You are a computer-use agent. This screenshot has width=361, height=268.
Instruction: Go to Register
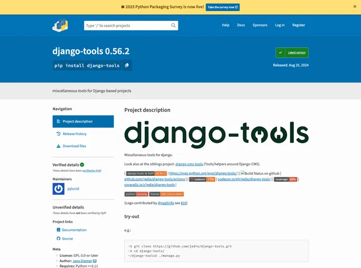point(299,25)
